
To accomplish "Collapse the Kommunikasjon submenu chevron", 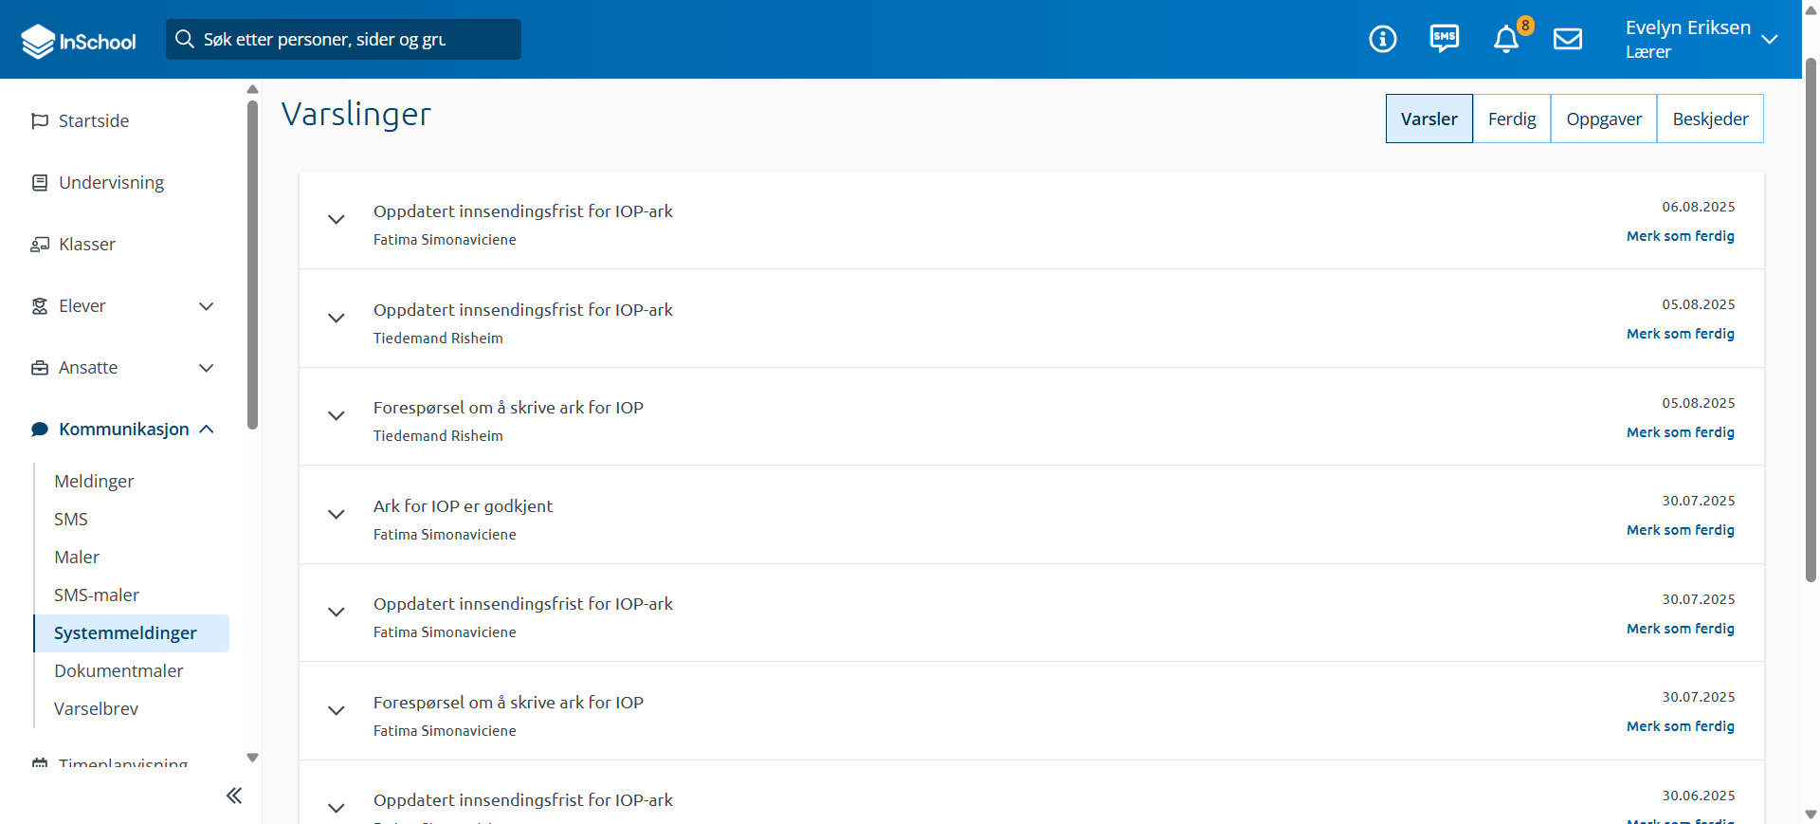I will [x=207, y=430].
